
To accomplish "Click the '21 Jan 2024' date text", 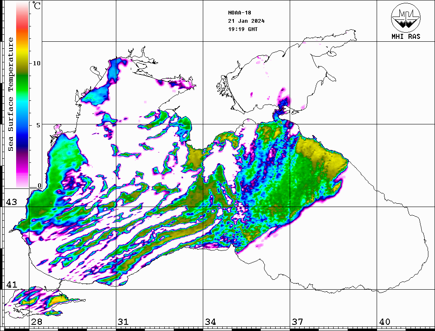I will [x=246, y=21].
